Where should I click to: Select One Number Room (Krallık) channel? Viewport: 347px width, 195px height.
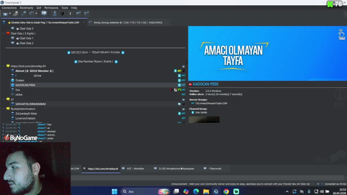[96, 61]
